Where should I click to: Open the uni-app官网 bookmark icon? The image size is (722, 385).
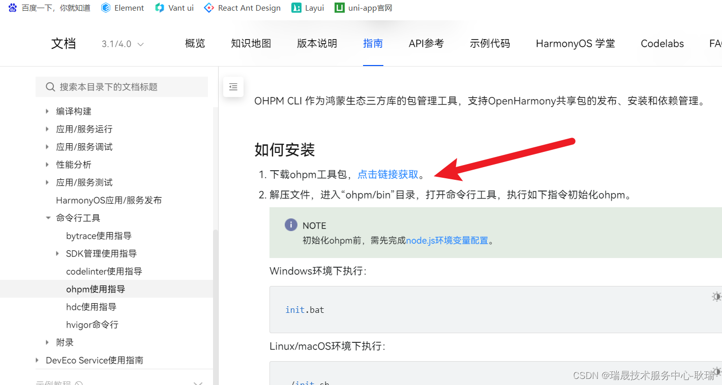[339, 8]
